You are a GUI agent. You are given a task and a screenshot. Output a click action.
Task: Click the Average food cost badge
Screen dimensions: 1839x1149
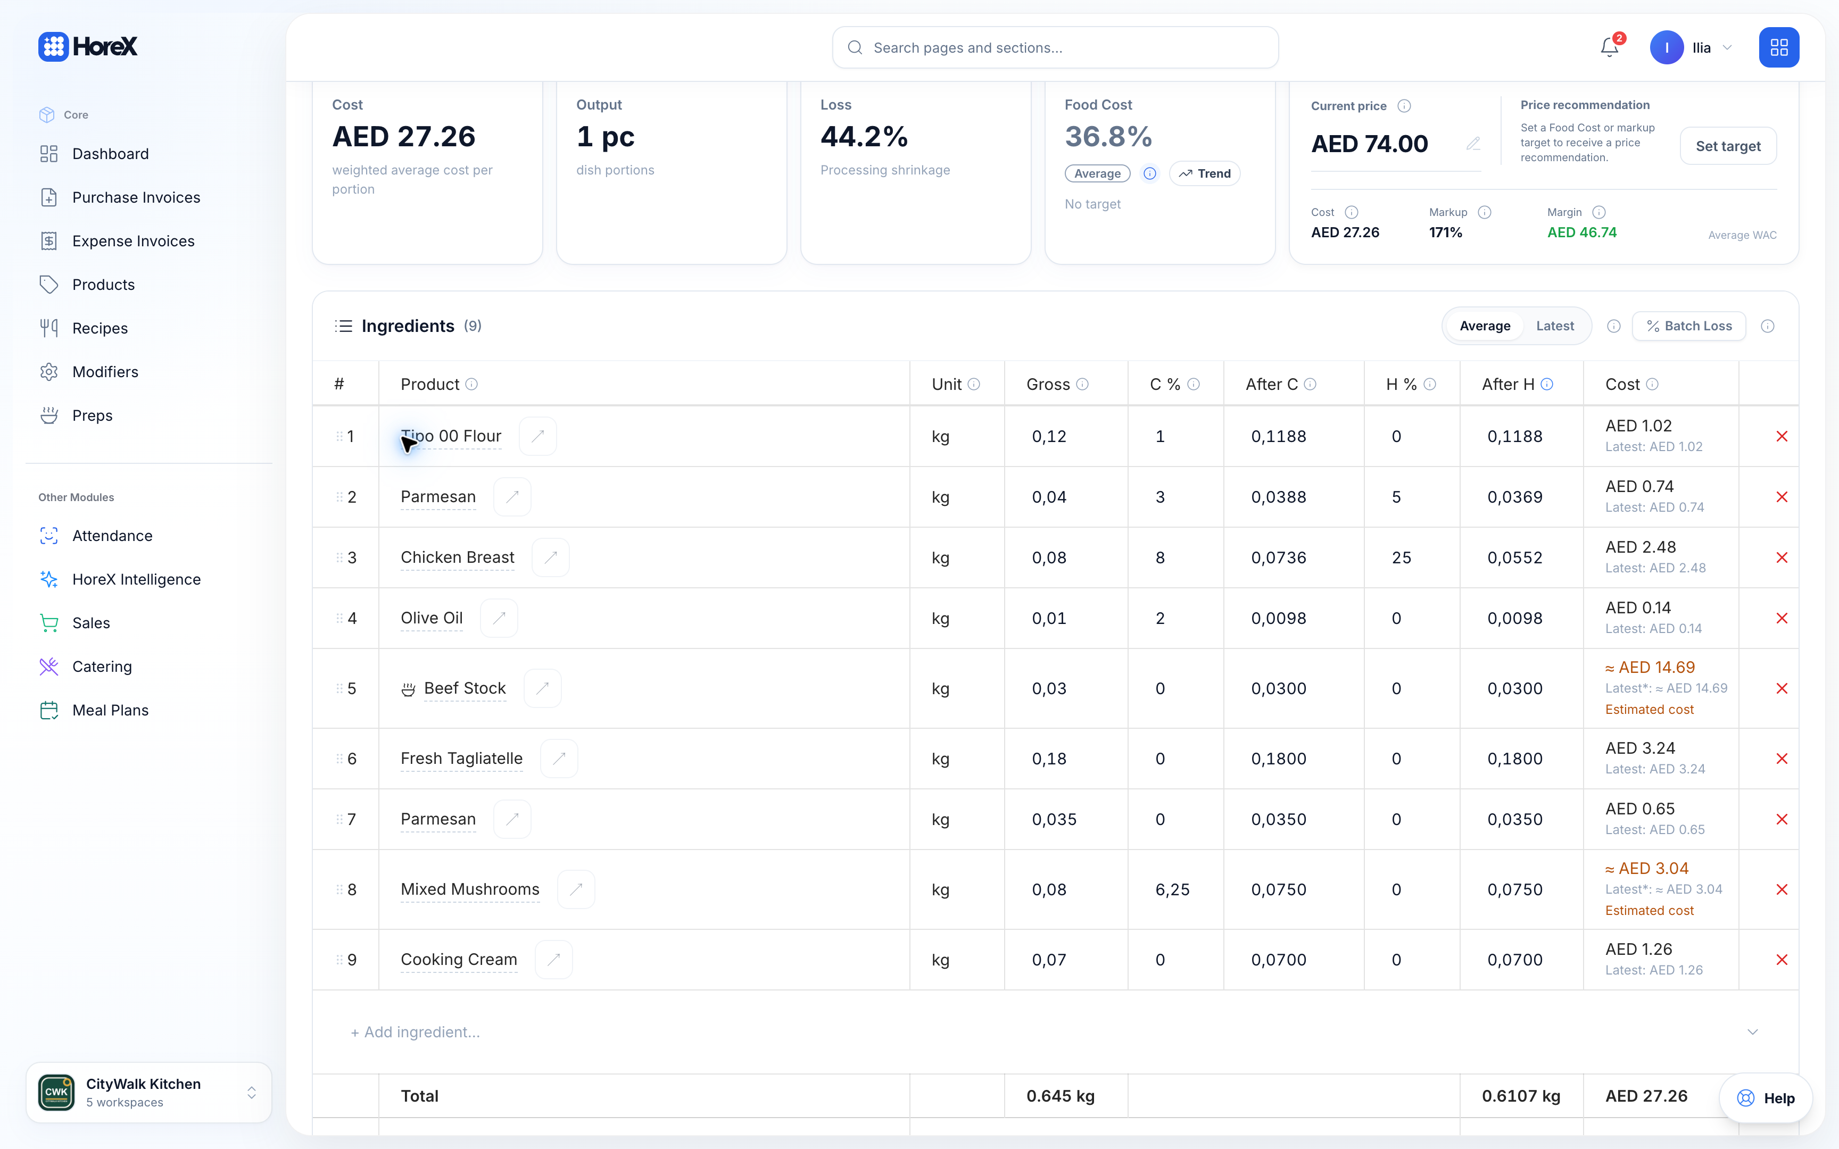(x=1097, y=174)
